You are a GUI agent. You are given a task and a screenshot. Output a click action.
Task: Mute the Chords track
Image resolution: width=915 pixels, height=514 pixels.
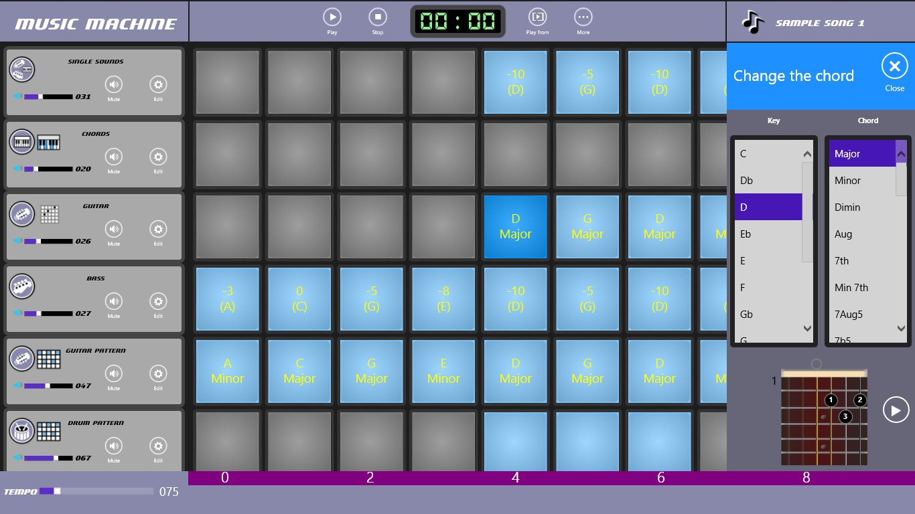[x=114, y=157]
